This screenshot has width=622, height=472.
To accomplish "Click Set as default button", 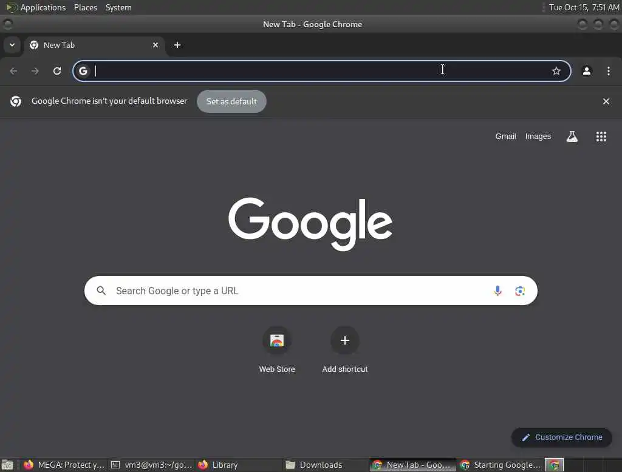I will tap(231, 101).
